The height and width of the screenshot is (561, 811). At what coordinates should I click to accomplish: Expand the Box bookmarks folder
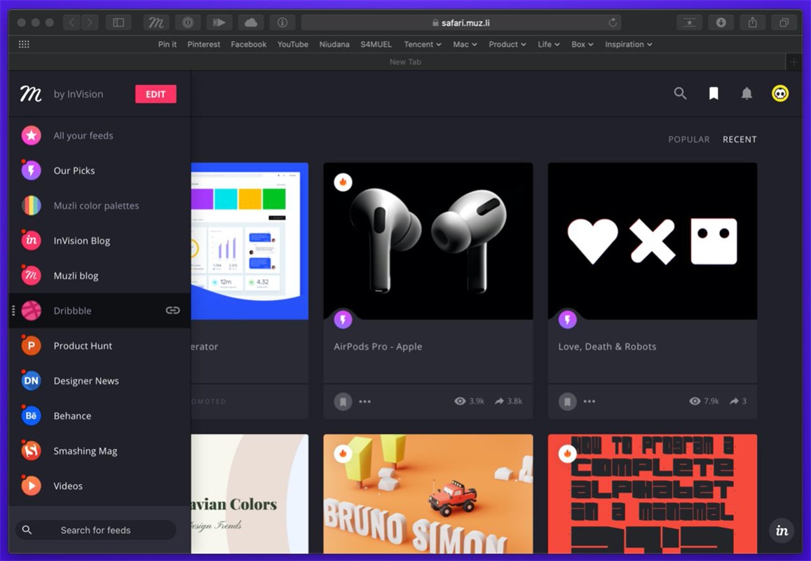tap(582, 44)
